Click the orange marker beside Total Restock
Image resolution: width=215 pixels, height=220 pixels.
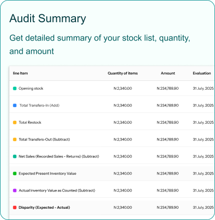[x=15, y=122]
